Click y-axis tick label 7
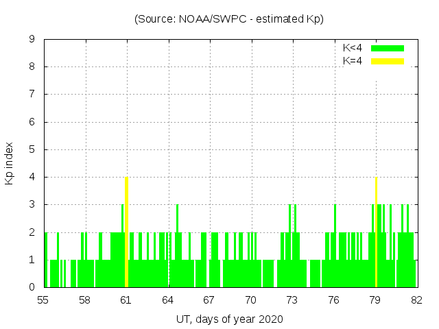Image resolution: width=439 pixels, height=329 pixels. tap(32, 94)
